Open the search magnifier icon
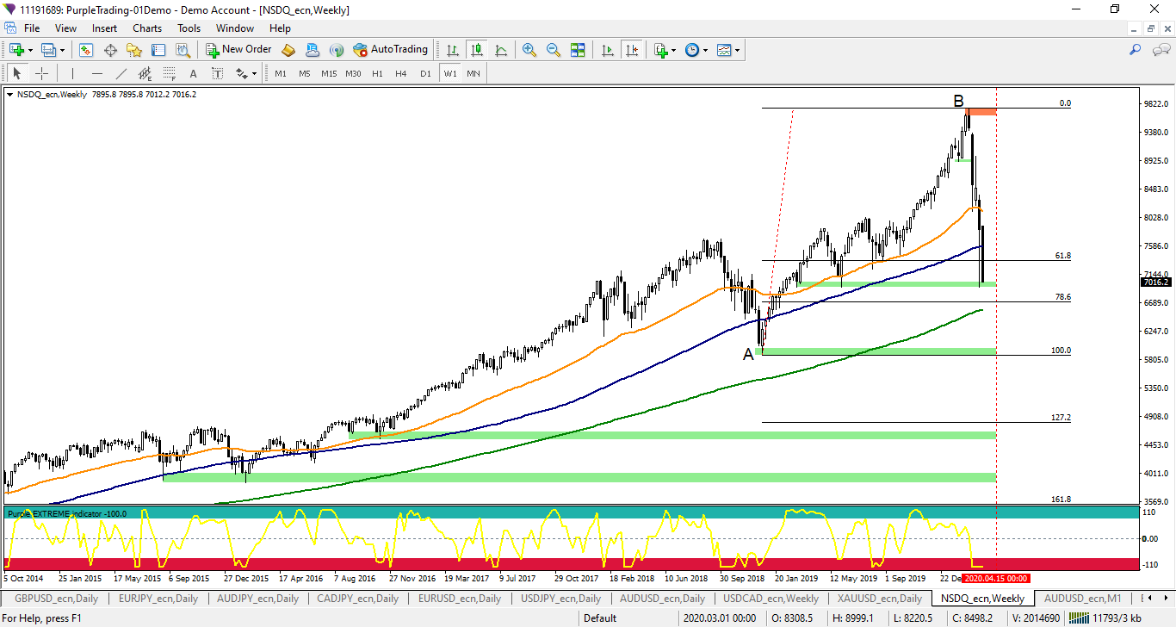The width and height of the screenshot is (1176, 627). (x=1135, y=50)
